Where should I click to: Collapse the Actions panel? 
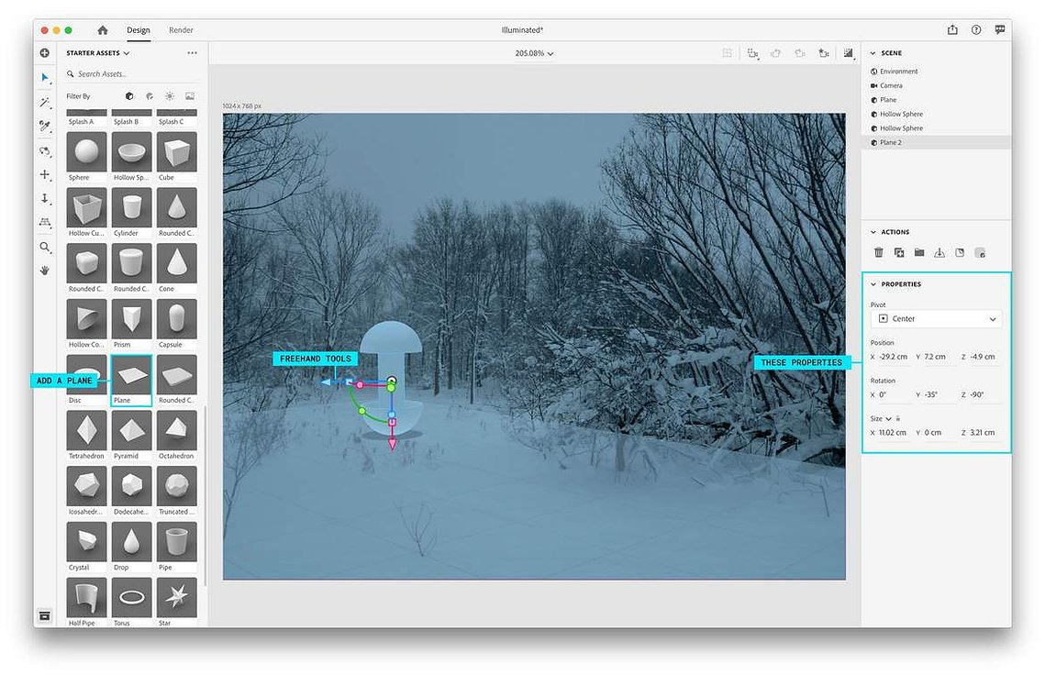tap(873, 232)
